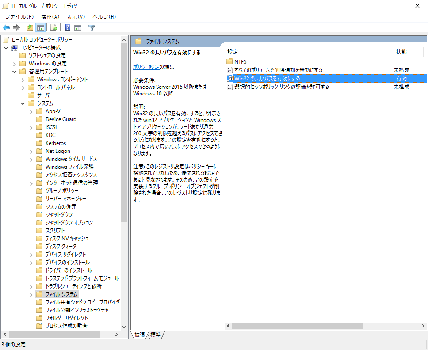Click the Back navigation arrow icon
Image resolution: width=428 pixels, height=350 pixels.
click(6, 27)
